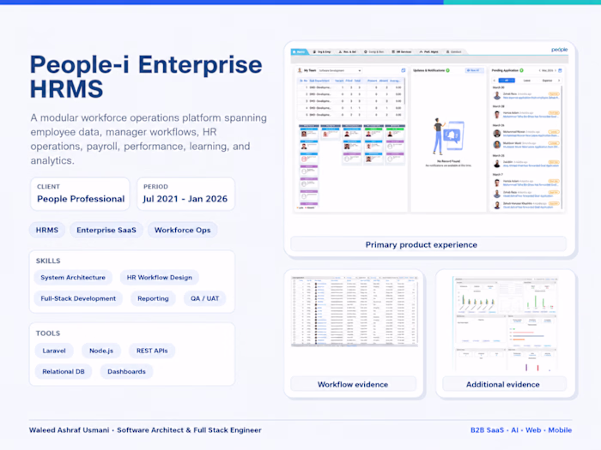Go to previous month in Pending Application
The width and height of the screenshot is (601, 450).
(540, 70)
